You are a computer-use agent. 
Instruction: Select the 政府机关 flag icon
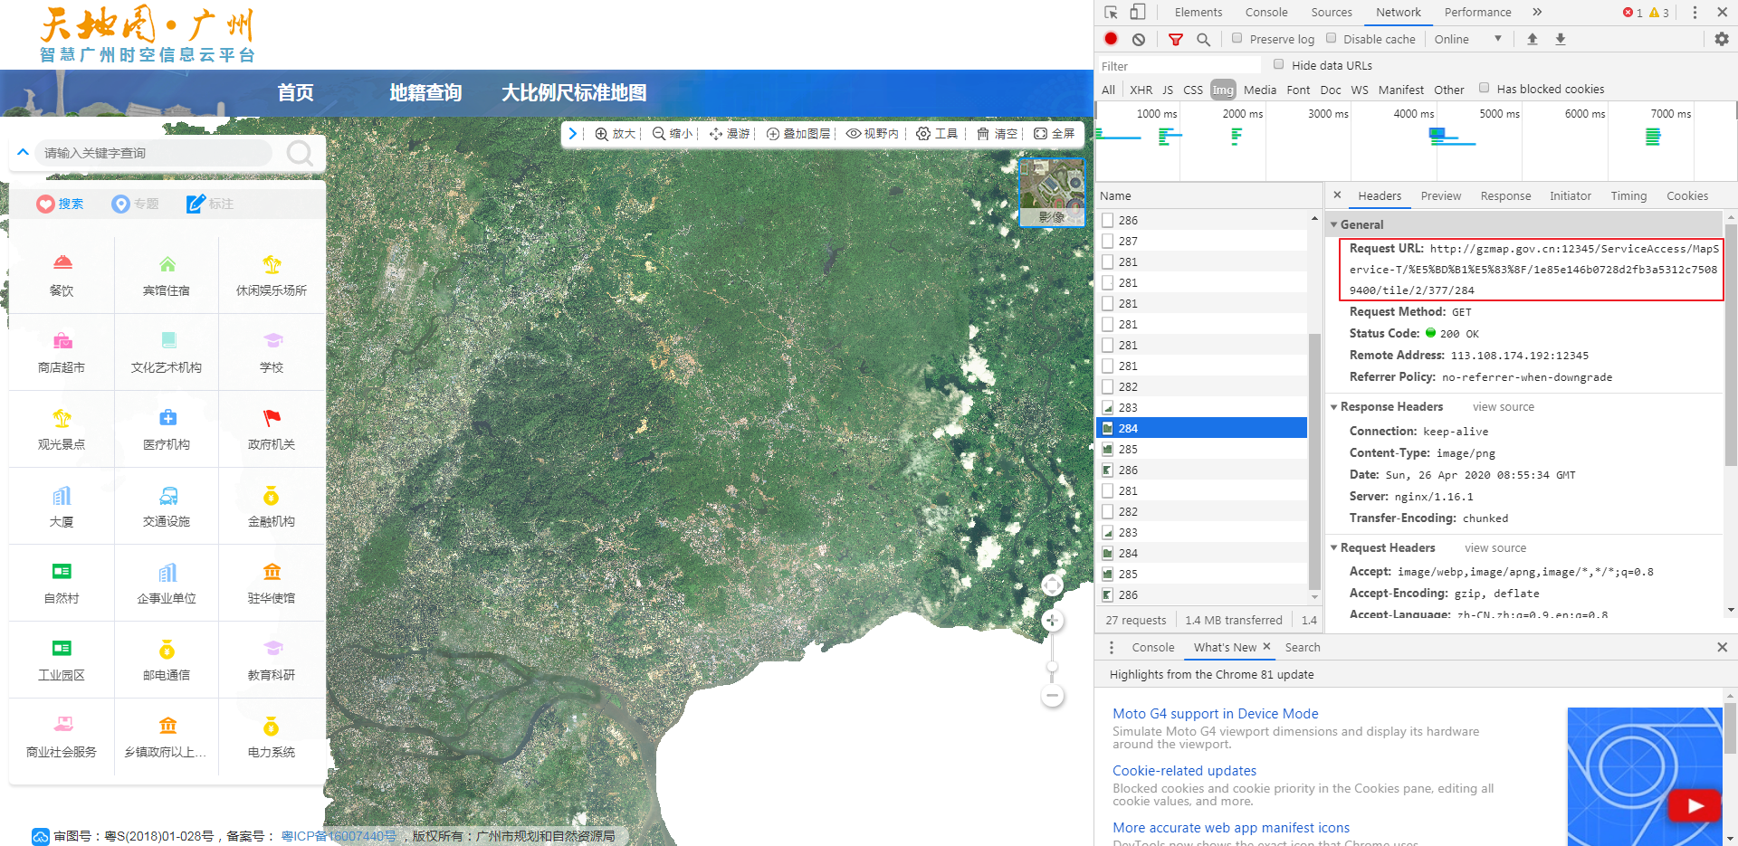272,417
